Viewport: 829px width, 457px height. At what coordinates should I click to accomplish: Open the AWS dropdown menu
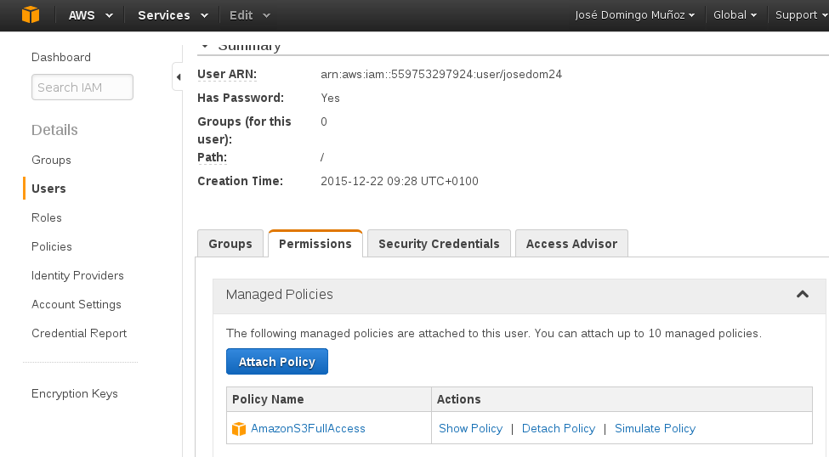pyautogui.click(x=90, y=15)
